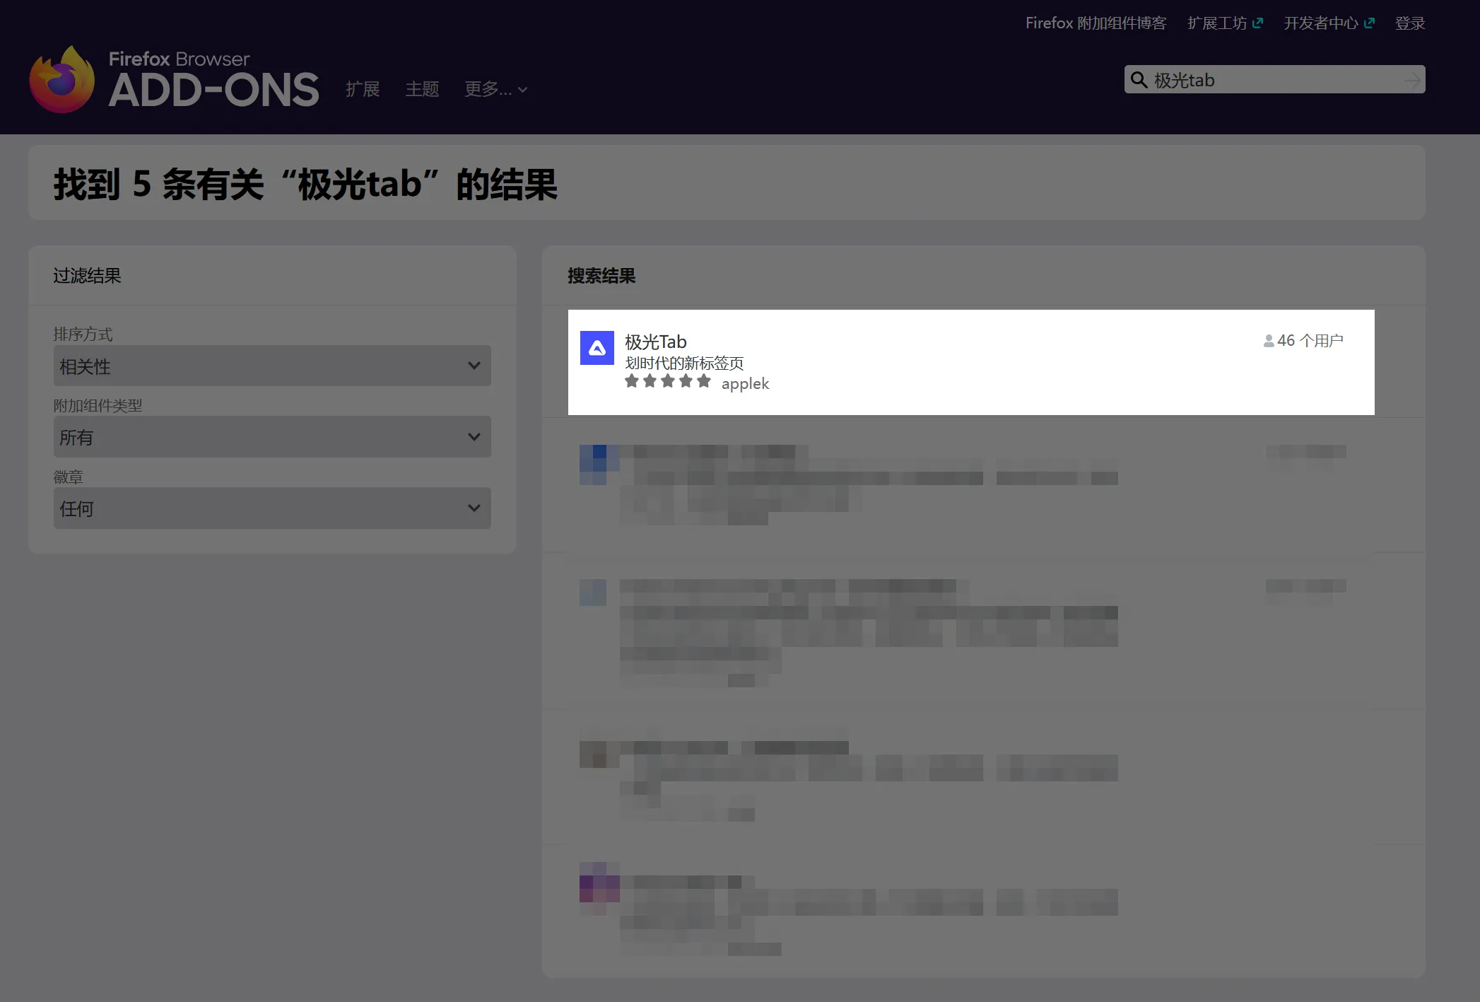Click the 划时代的新标签页 description text
Image resolution: width=1480 pixels, height=1002 pixels.
pyautogui.click(x=684, y=363)
